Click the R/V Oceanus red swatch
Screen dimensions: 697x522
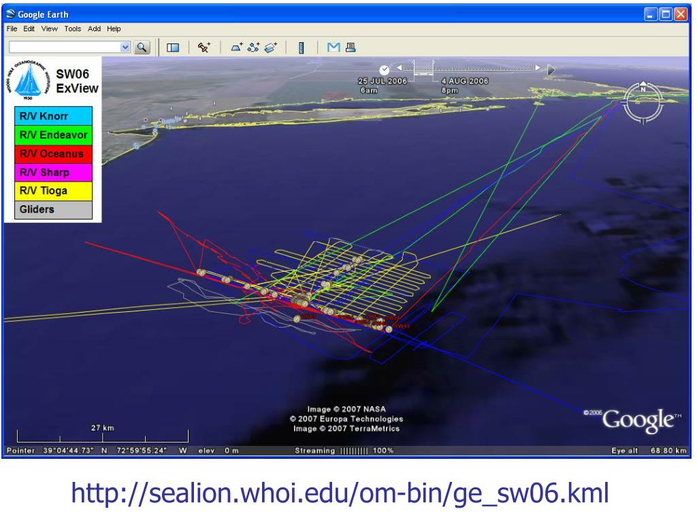pyautogui.click(x=53, y=154)
